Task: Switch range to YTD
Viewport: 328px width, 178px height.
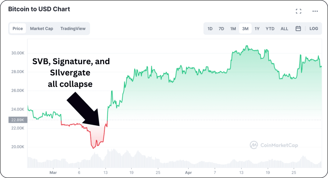Action: coord(270,28)
